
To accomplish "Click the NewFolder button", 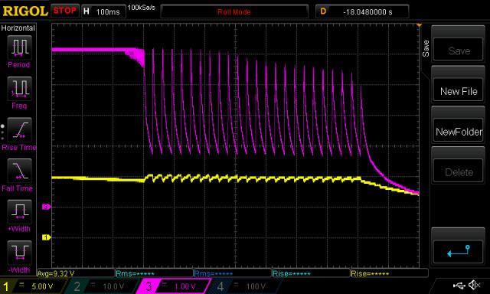I will (x=459, y=132).
